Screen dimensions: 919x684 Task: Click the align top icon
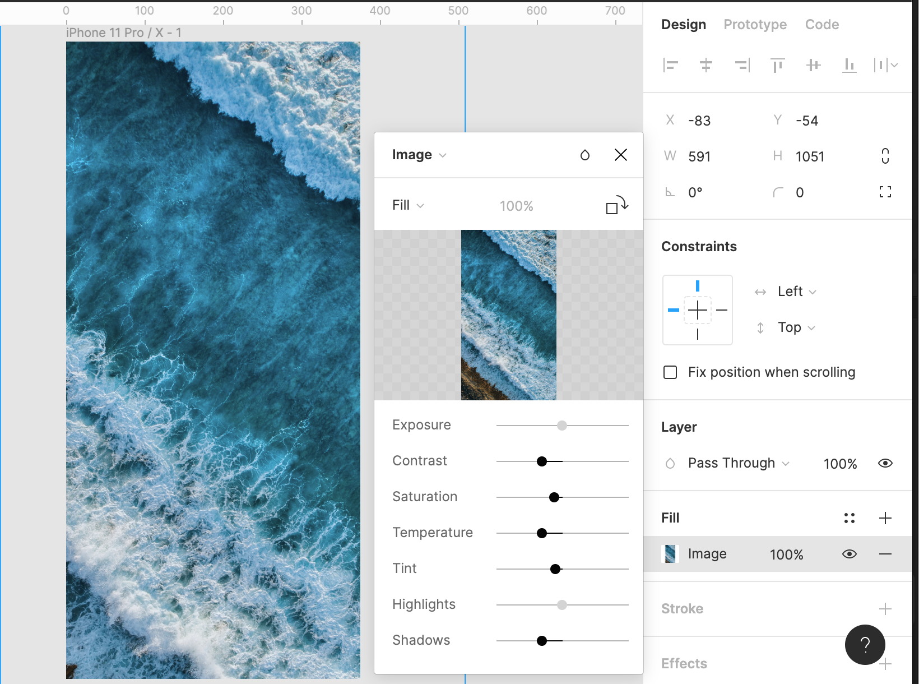(x=777, y=66)
